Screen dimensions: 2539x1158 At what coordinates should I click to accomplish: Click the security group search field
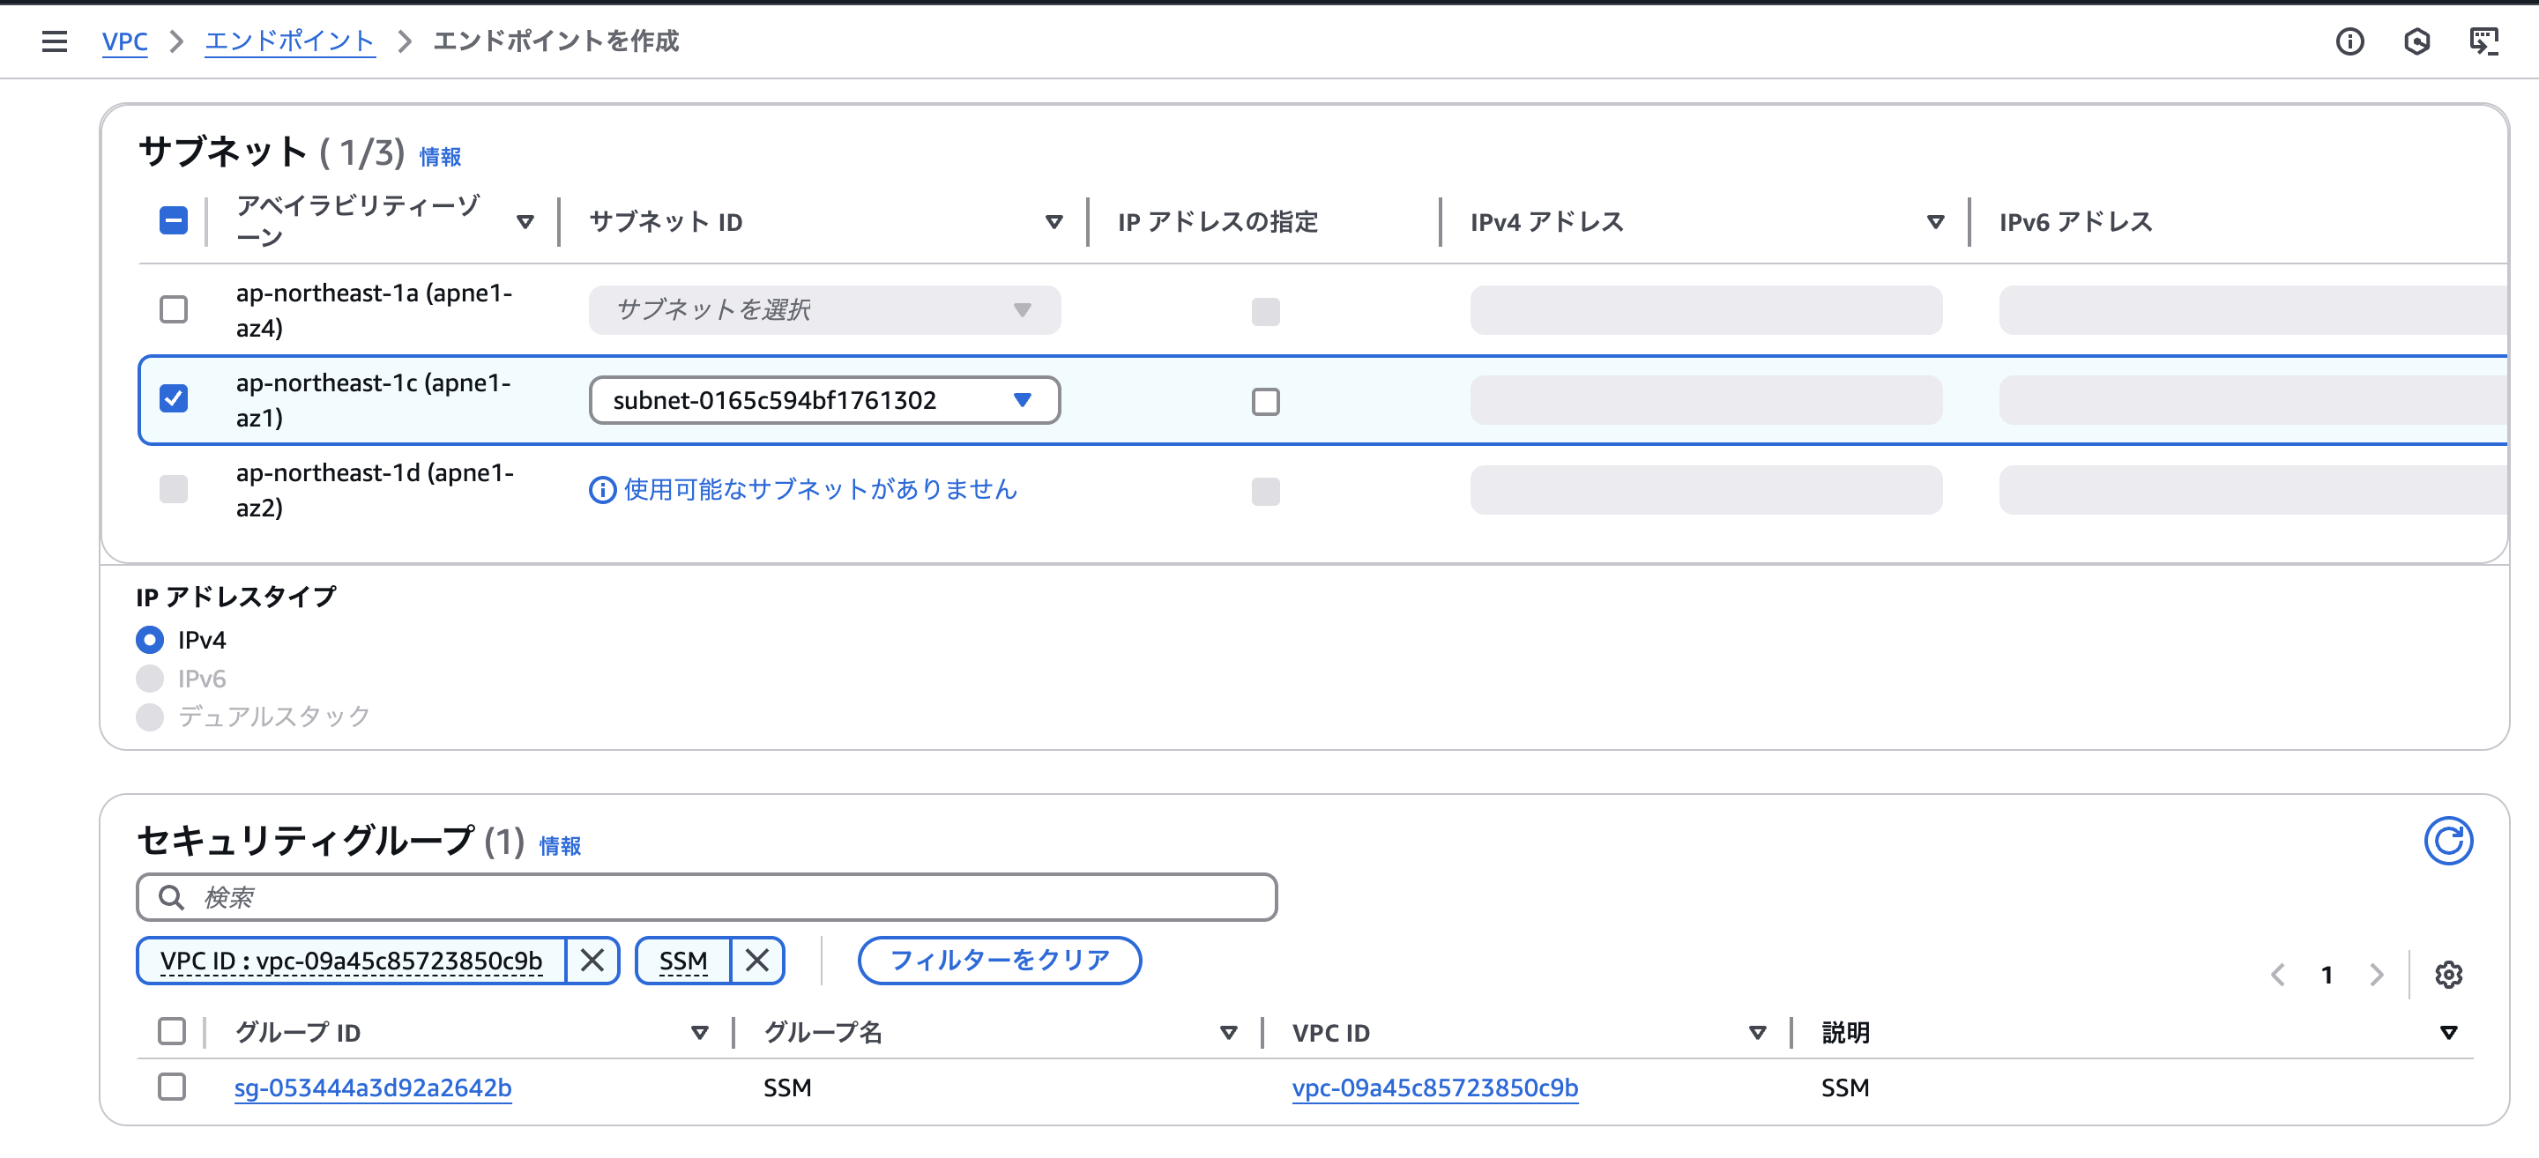[x=690, y=898]
